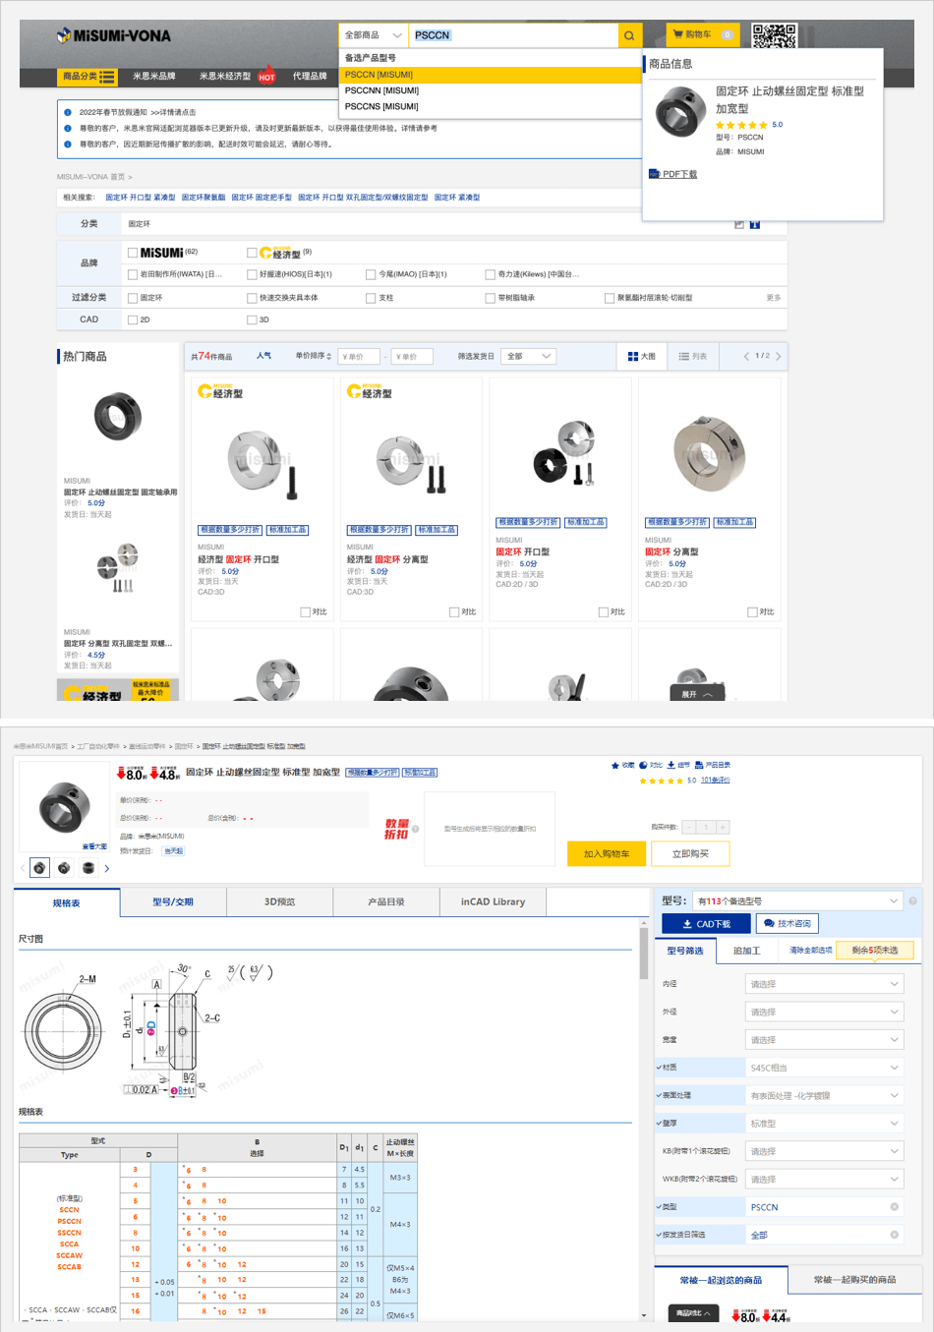934x1332 pixels.
Task: Open the 追加工 tab
Action: (x=746, y=951)
